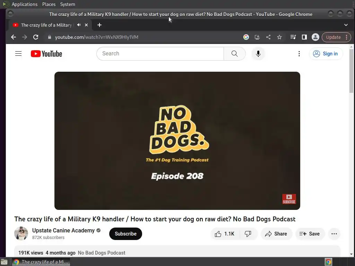Click the 872K subscribers text
Viewport: 355px width, 266px height.
pos(48,238)
